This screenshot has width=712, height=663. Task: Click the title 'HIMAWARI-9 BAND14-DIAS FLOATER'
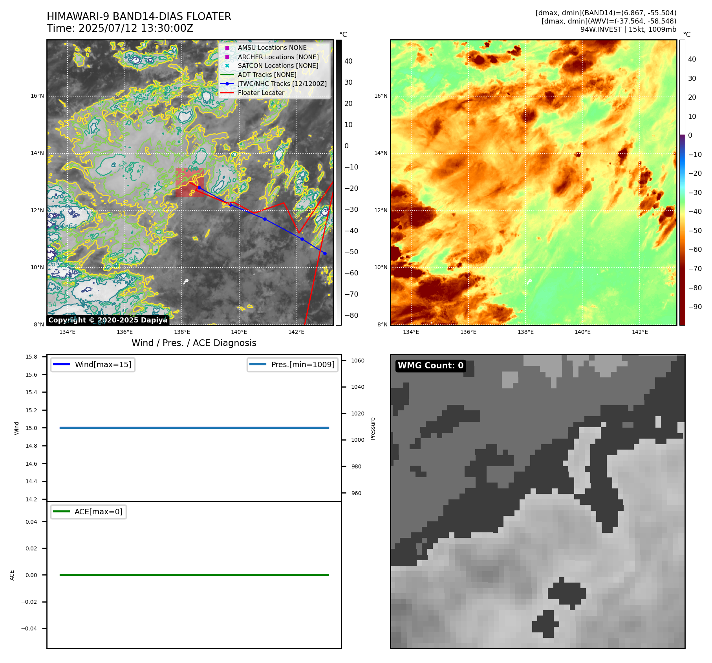click(139, 16)
